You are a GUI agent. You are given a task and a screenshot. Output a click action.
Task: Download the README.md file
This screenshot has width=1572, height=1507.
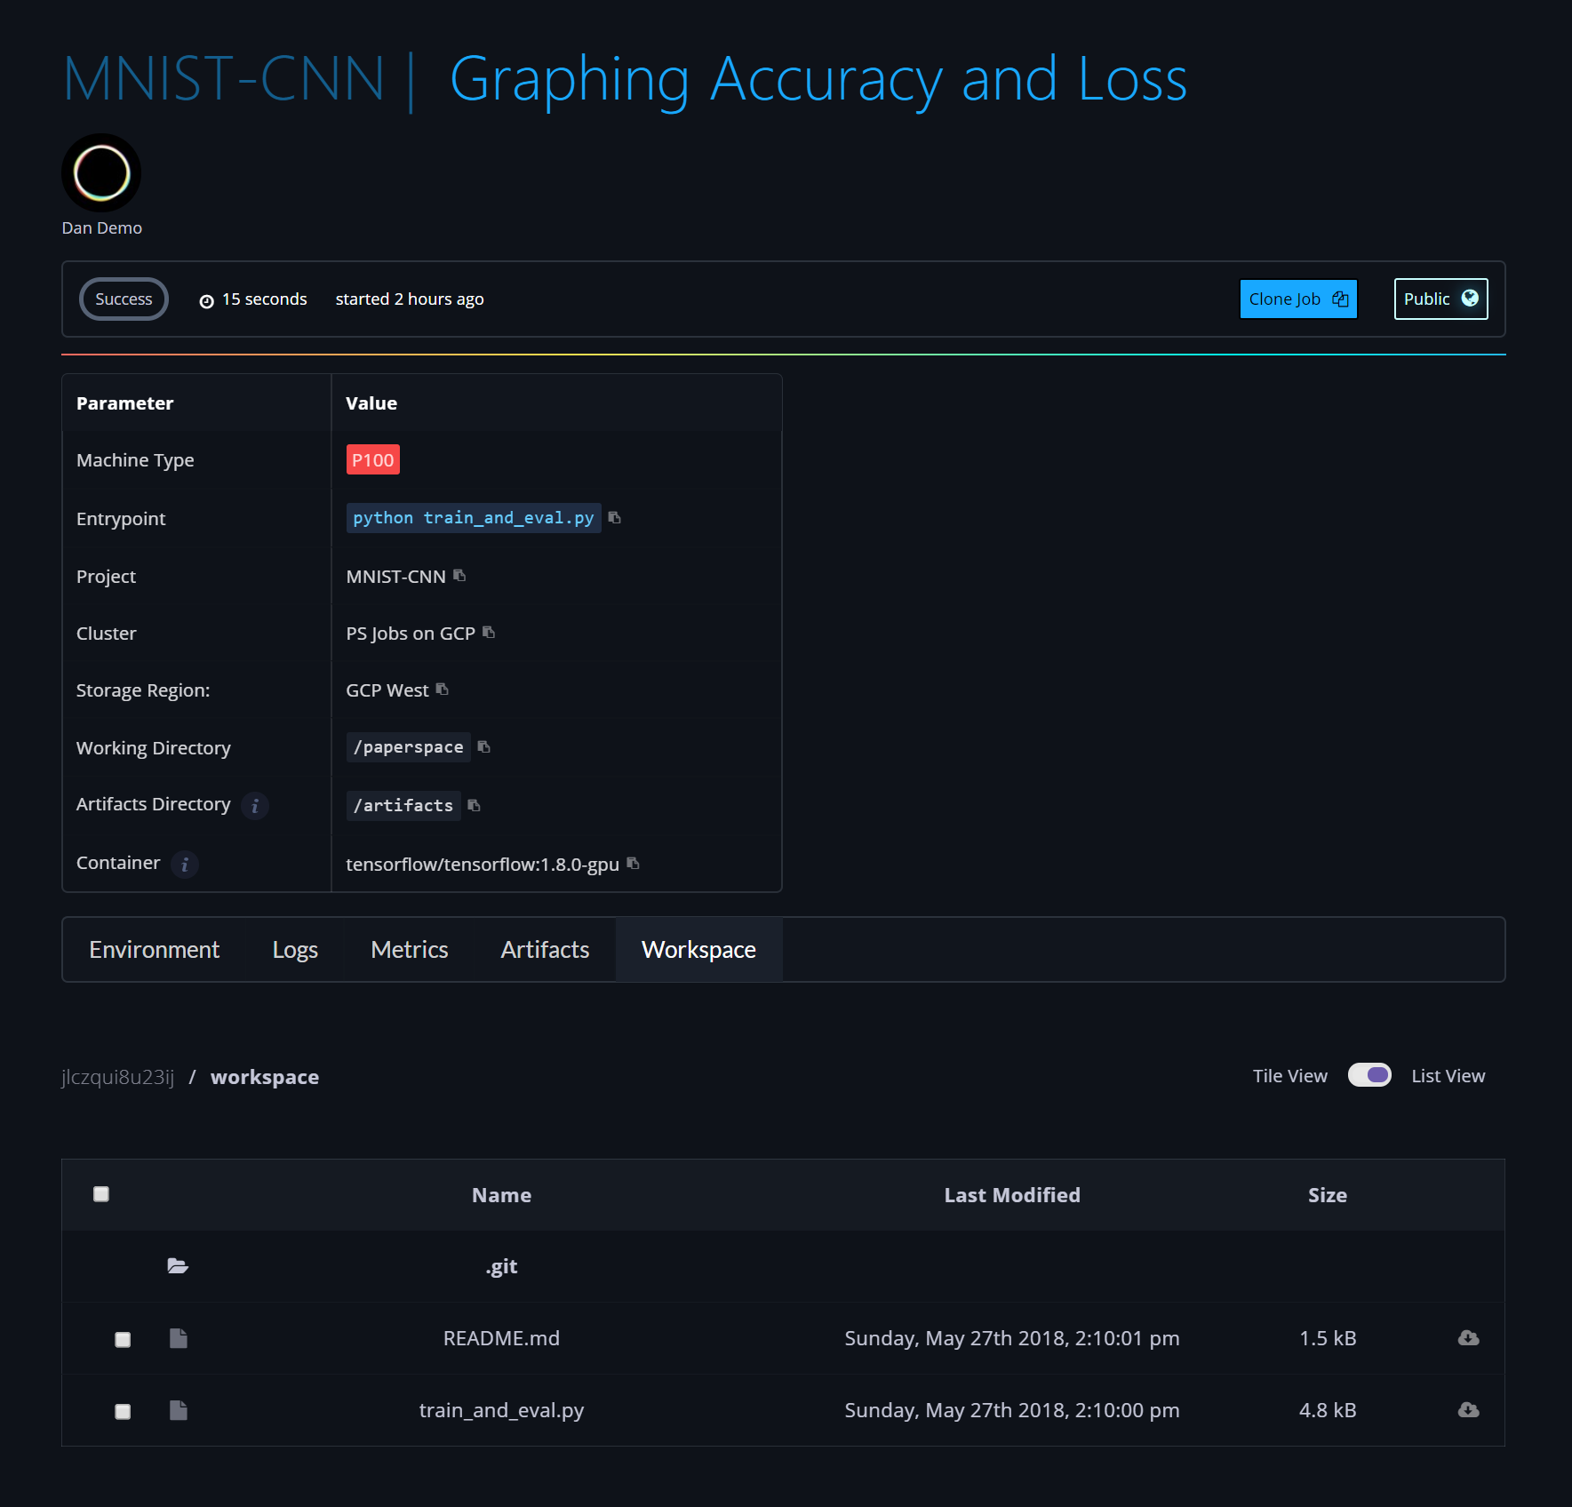pyautogui.click(x=1468, y=1338)
